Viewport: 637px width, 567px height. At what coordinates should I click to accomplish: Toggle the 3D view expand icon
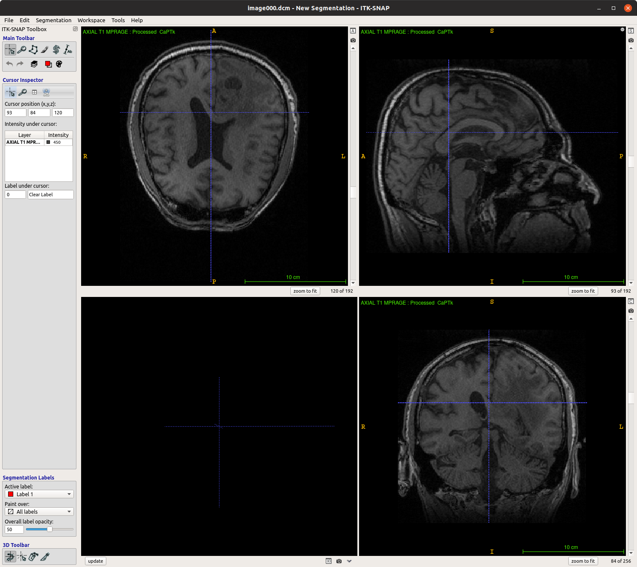[329, 561]
